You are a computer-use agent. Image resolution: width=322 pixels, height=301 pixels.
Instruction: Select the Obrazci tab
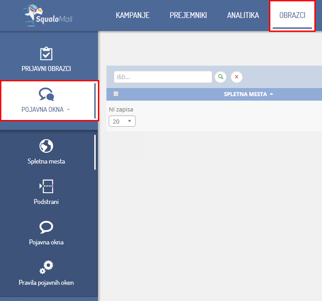click(292, 15)
